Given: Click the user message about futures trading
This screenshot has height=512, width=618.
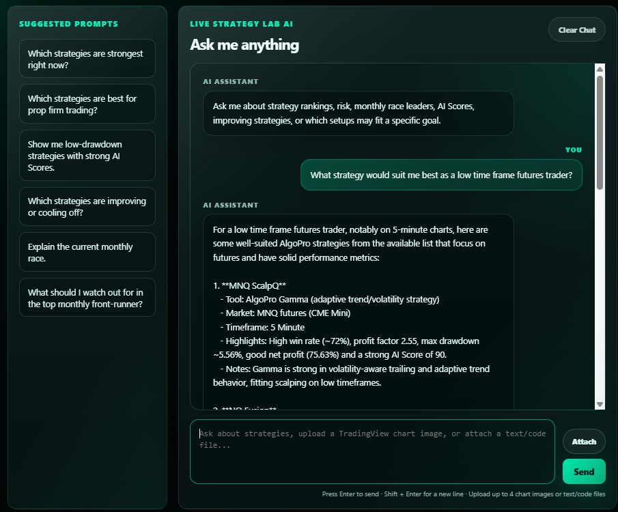Looking at the screenshot, I should [441, 175].
